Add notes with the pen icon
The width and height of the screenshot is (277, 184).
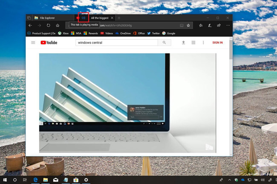(x=210, y=26)
